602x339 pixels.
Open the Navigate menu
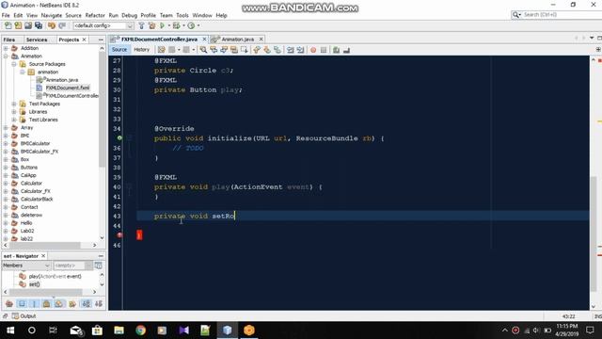(x=52, y=15)
